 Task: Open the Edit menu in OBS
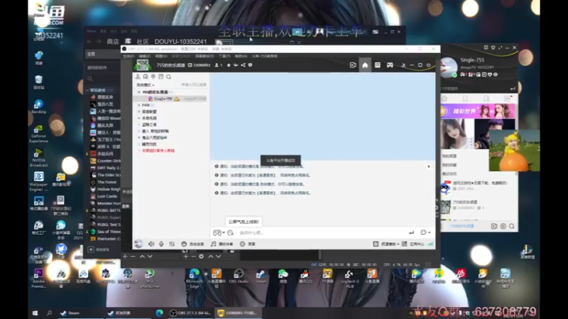145,57
